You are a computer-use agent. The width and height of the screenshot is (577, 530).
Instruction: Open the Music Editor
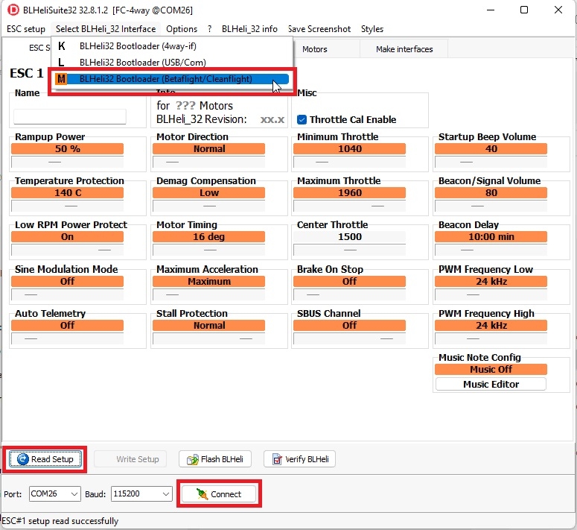point(491,385)
